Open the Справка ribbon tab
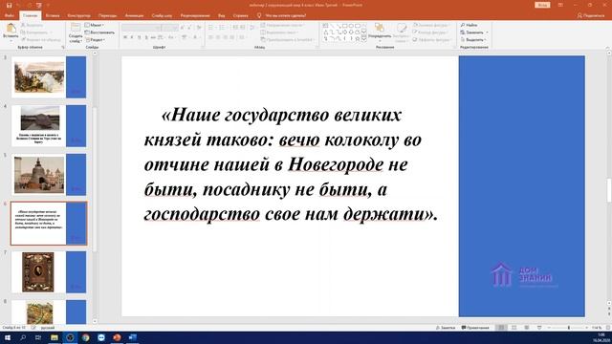 (x=240, y=15)
